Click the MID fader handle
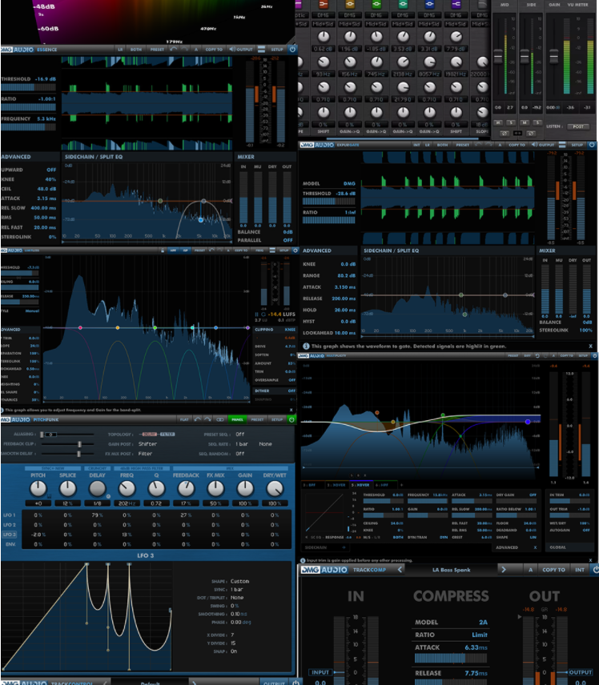Screen dimensions: 599x685 (498, 56)
